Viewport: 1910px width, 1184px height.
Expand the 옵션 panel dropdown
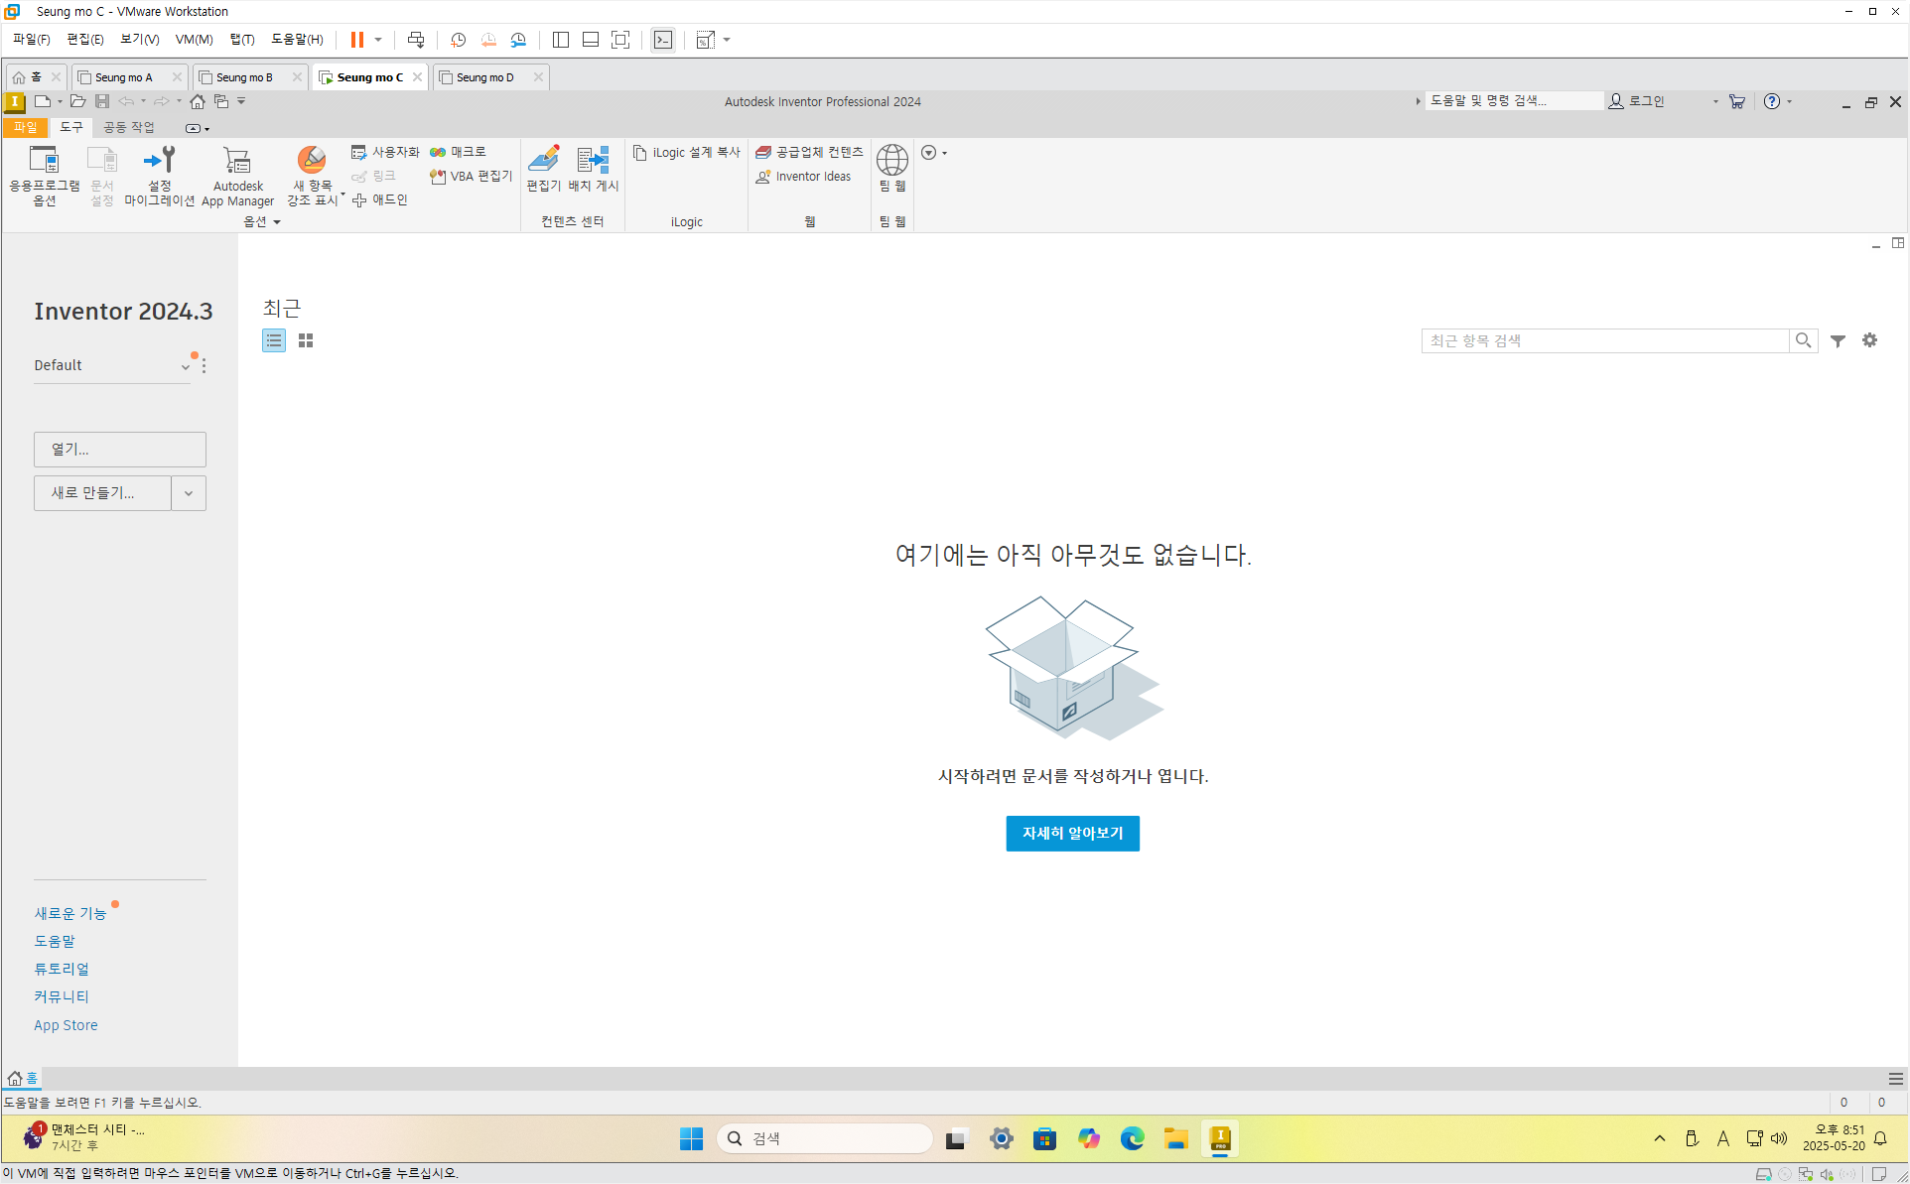(276, 222)
